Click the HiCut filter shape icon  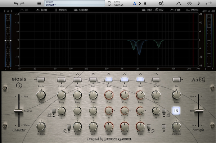156,74
